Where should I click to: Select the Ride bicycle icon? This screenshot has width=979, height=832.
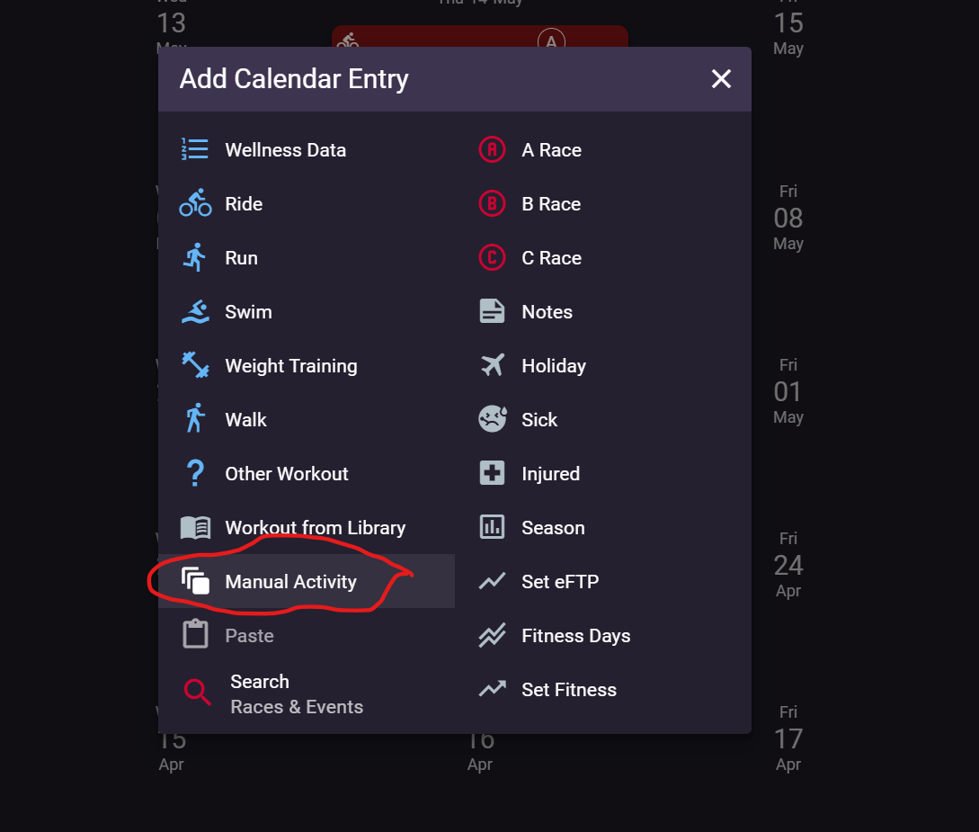coord(195,203)
